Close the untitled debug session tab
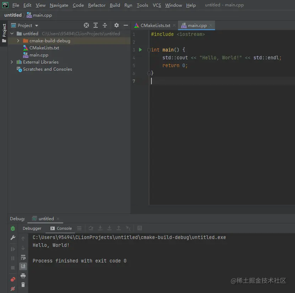 58,219
